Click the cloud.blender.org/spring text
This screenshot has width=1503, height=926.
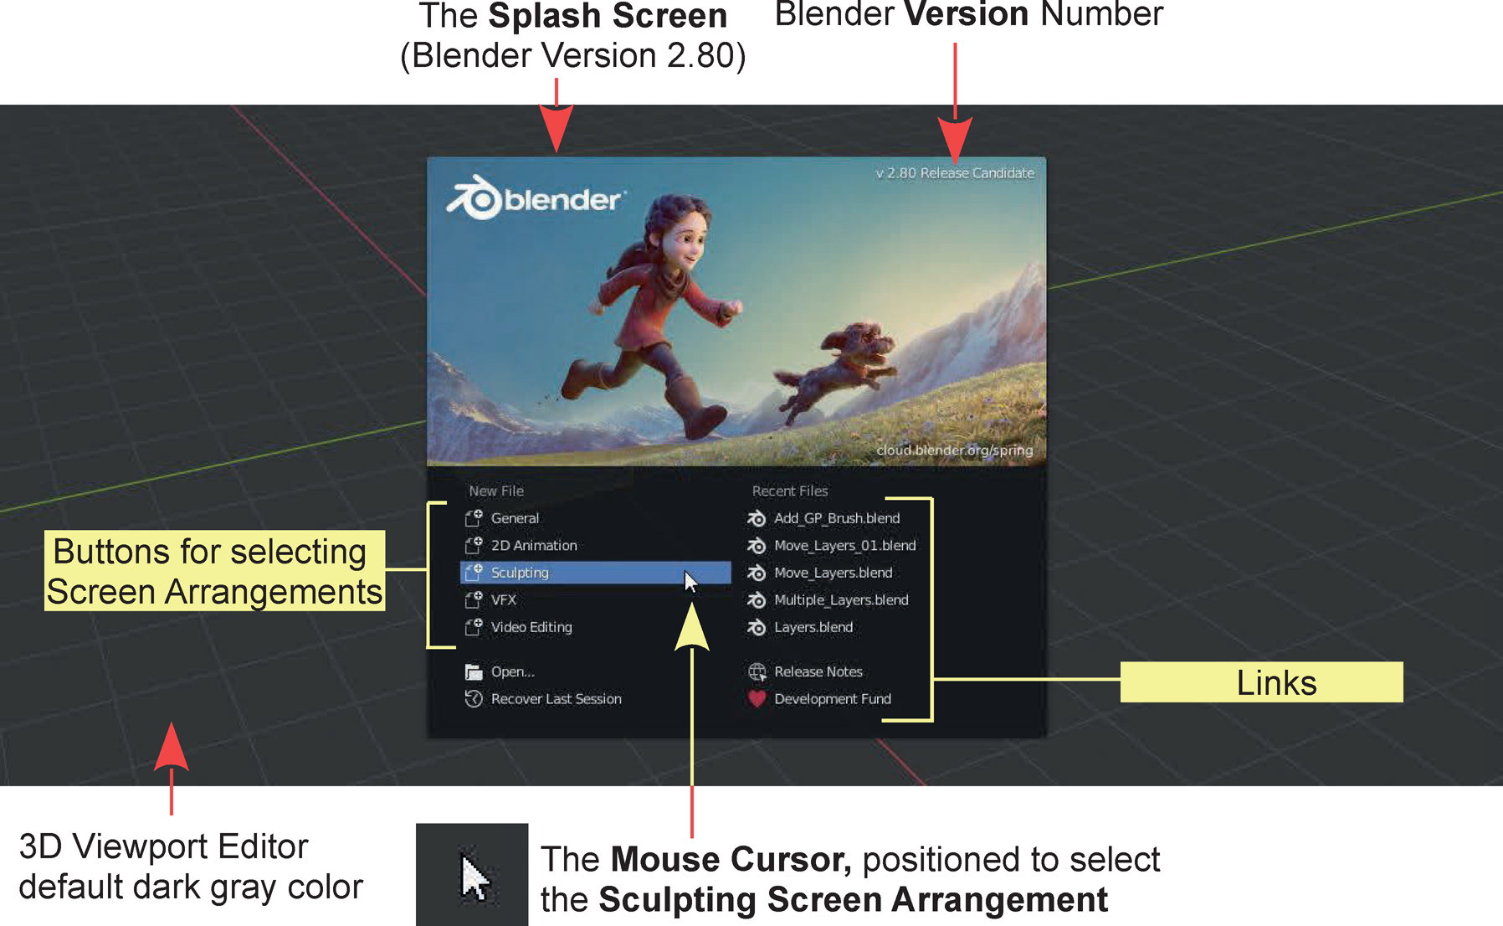click(x=954, y=450)
